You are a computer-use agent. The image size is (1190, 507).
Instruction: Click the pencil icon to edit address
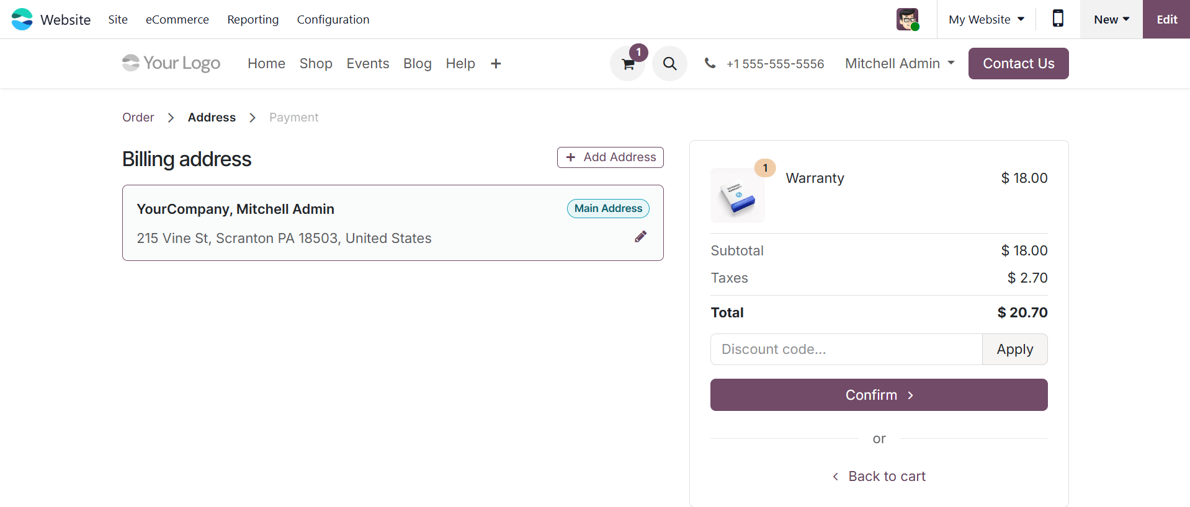[640, 237]
